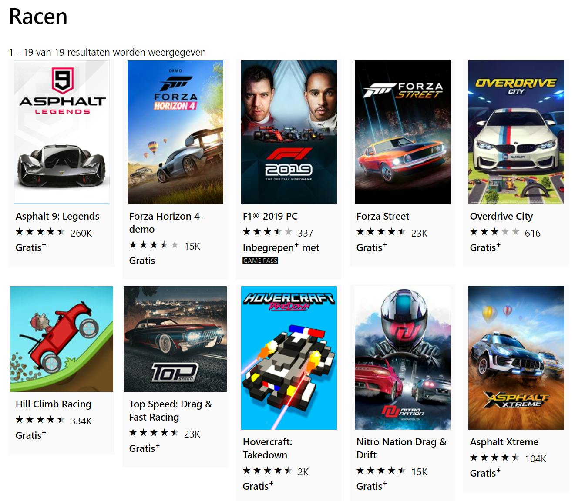Open the Asphalt 9: Legends cover image

62,132
